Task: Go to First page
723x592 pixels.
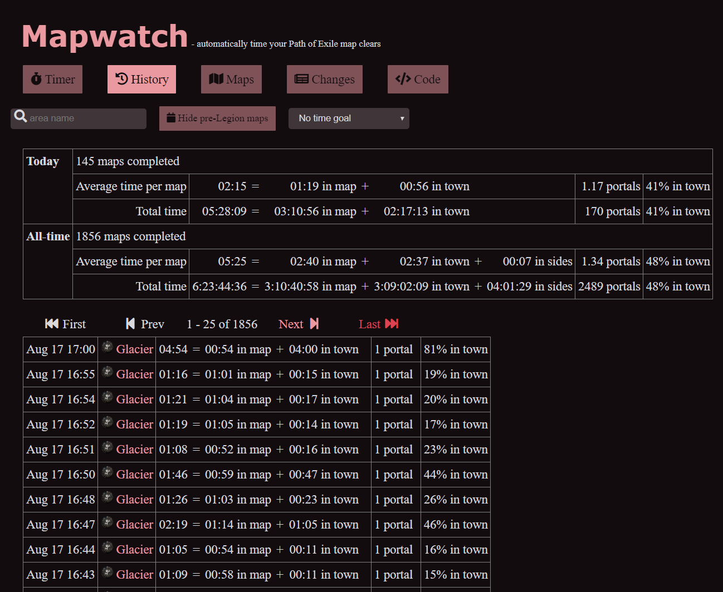Action: (65, 324)
